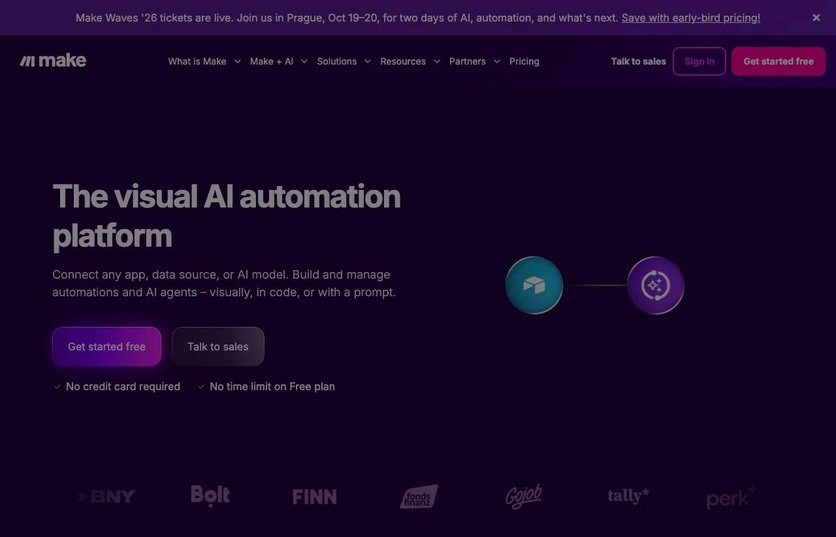Click the perk customer logo
Viewport: 836px width, 537px height.
coord(732,497)
